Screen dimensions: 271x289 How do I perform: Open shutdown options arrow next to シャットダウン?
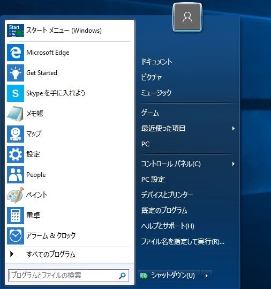206,276
